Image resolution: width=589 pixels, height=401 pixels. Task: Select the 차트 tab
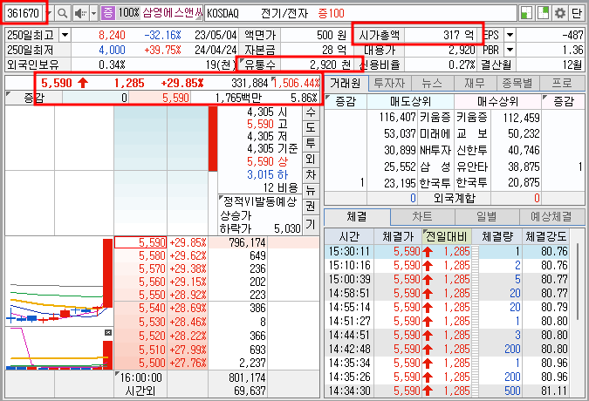422,217
